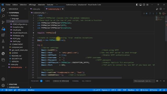Open PHPMailer.php in the explorer
Viewport: 167px width, 94px height.
pos(18,36)
